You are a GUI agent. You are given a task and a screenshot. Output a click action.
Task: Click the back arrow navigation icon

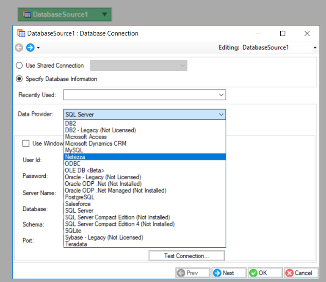(19, 47)
